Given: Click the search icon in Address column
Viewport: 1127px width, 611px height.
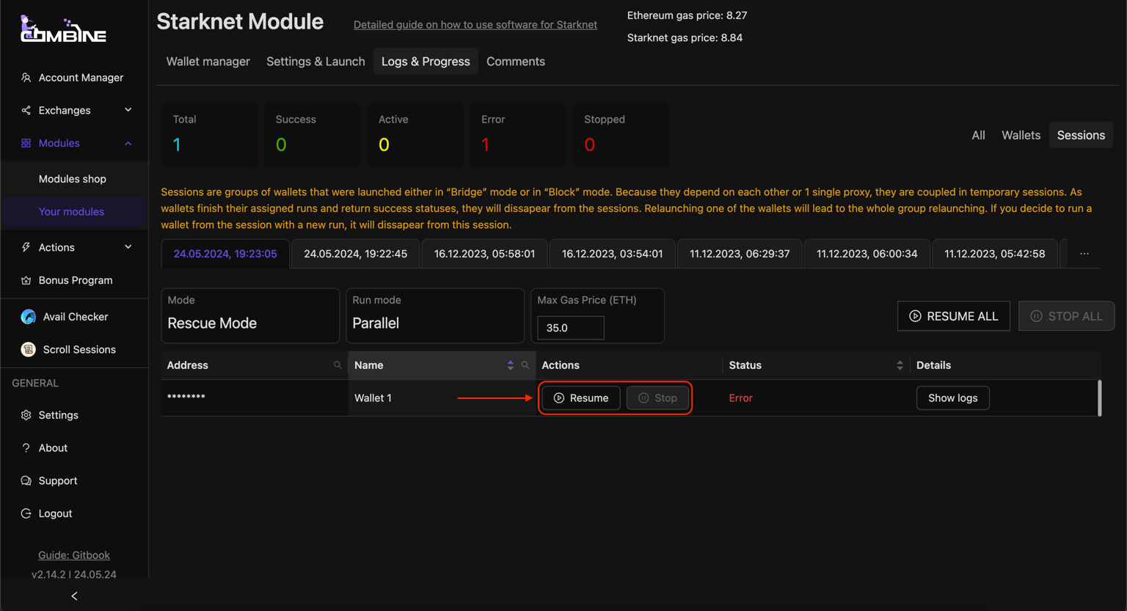Looking at the screenshot, I should click(338, 365).
